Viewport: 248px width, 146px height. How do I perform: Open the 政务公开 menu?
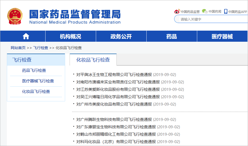coord(121,36)
